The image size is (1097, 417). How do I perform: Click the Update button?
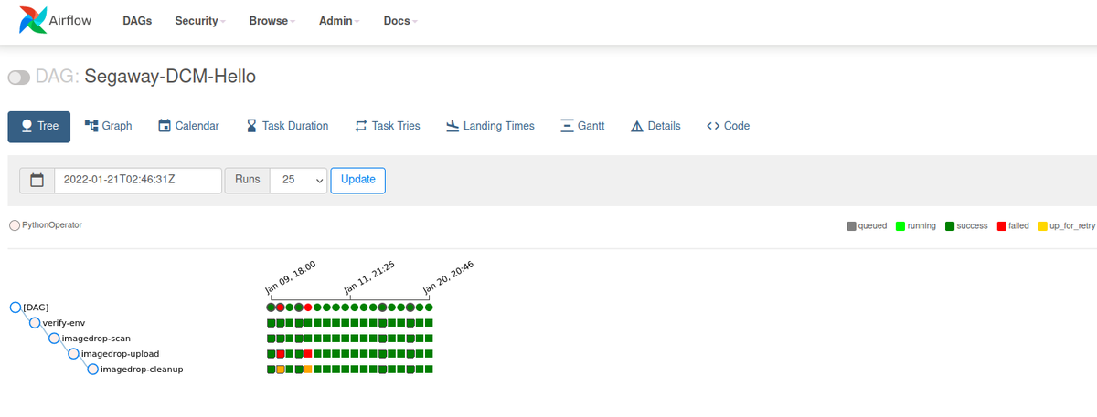(x=357, y=180)
